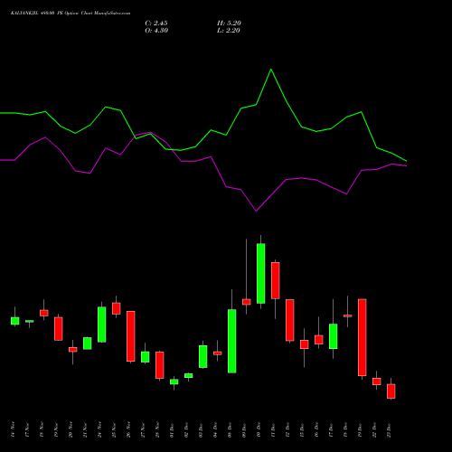Select the low value 'L: 2.20'
The height and width of the screenshot is (452, 452).
(x=229, y=31)
